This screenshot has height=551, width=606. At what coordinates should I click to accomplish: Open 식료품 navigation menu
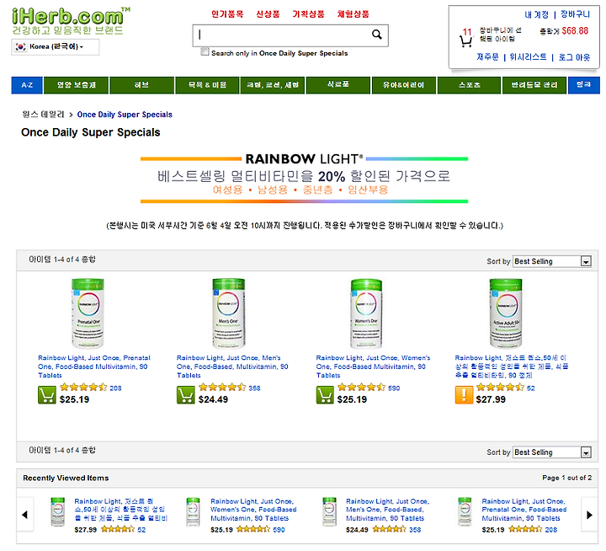[x=338, y=85]
